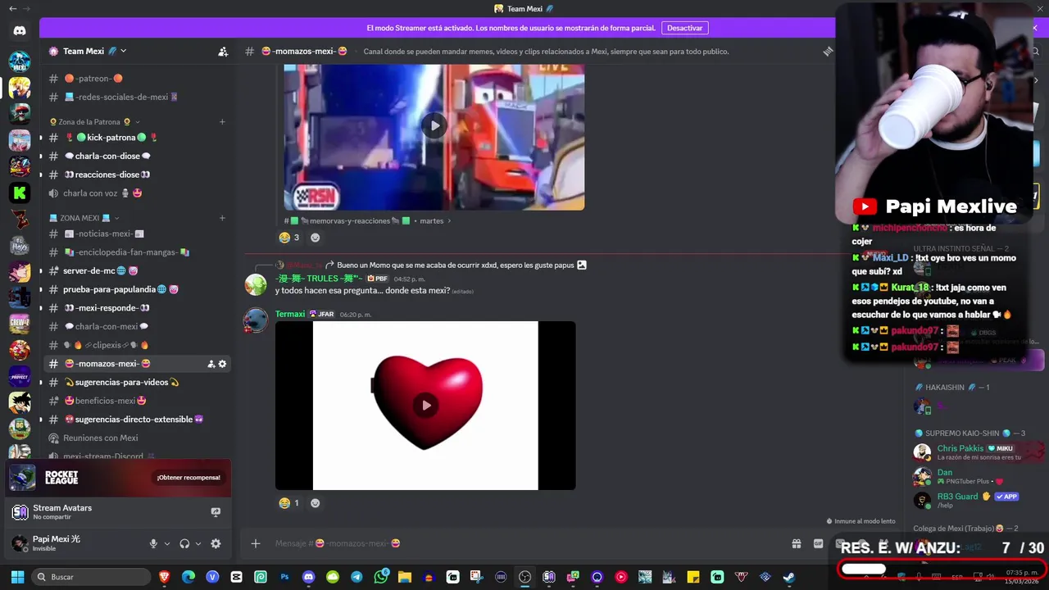Open clipexis channel

(x=137, y=345)
